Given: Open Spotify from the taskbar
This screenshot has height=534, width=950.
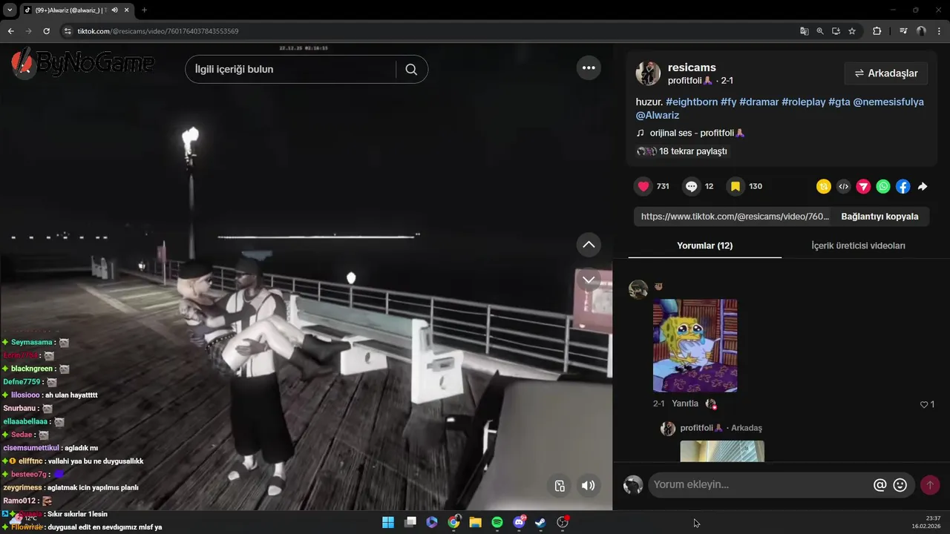Looking at the screenshot, I should pyautogui.click(x=497, y=522).
